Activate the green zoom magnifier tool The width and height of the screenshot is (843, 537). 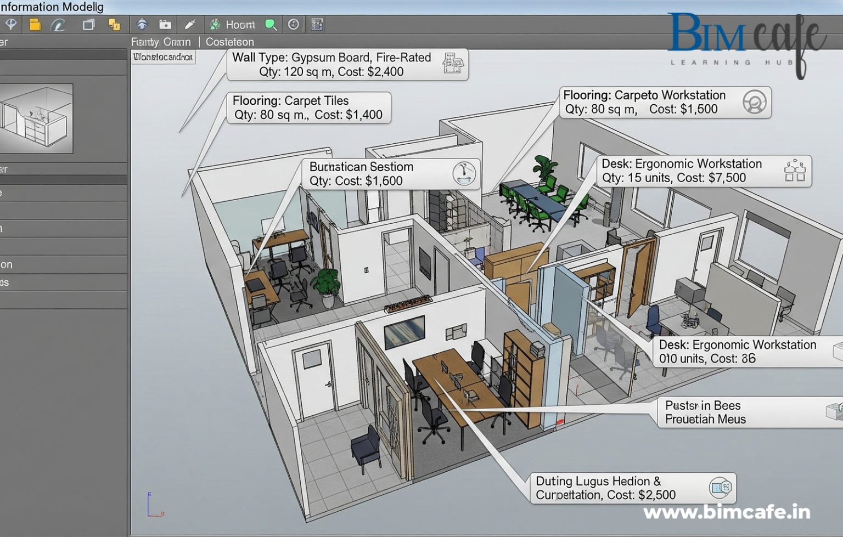(270, 24)
